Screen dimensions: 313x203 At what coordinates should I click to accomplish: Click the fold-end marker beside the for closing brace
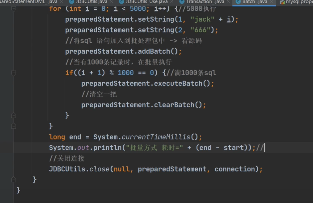[14, 126]
